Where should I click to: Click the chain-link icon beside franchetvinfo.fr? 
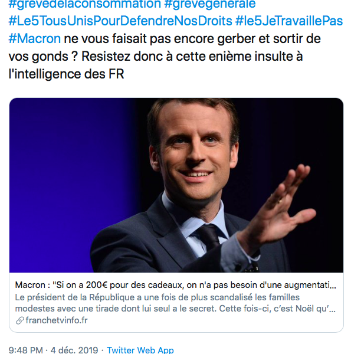tap(20, 320)
